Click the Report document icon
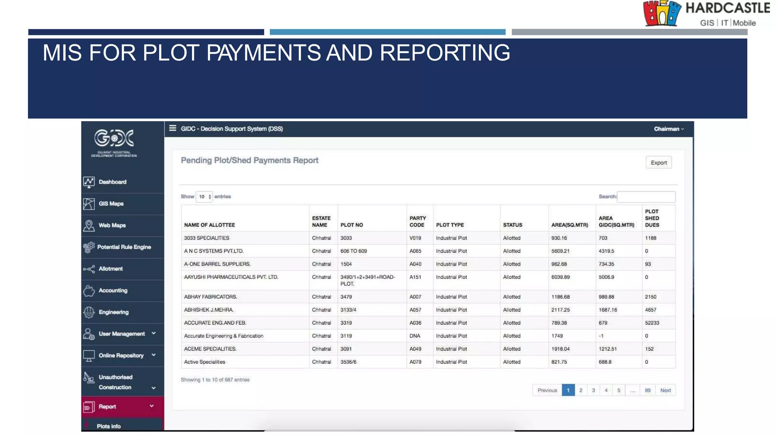Viewport: 776px width, 436px height. pos(89,407)
